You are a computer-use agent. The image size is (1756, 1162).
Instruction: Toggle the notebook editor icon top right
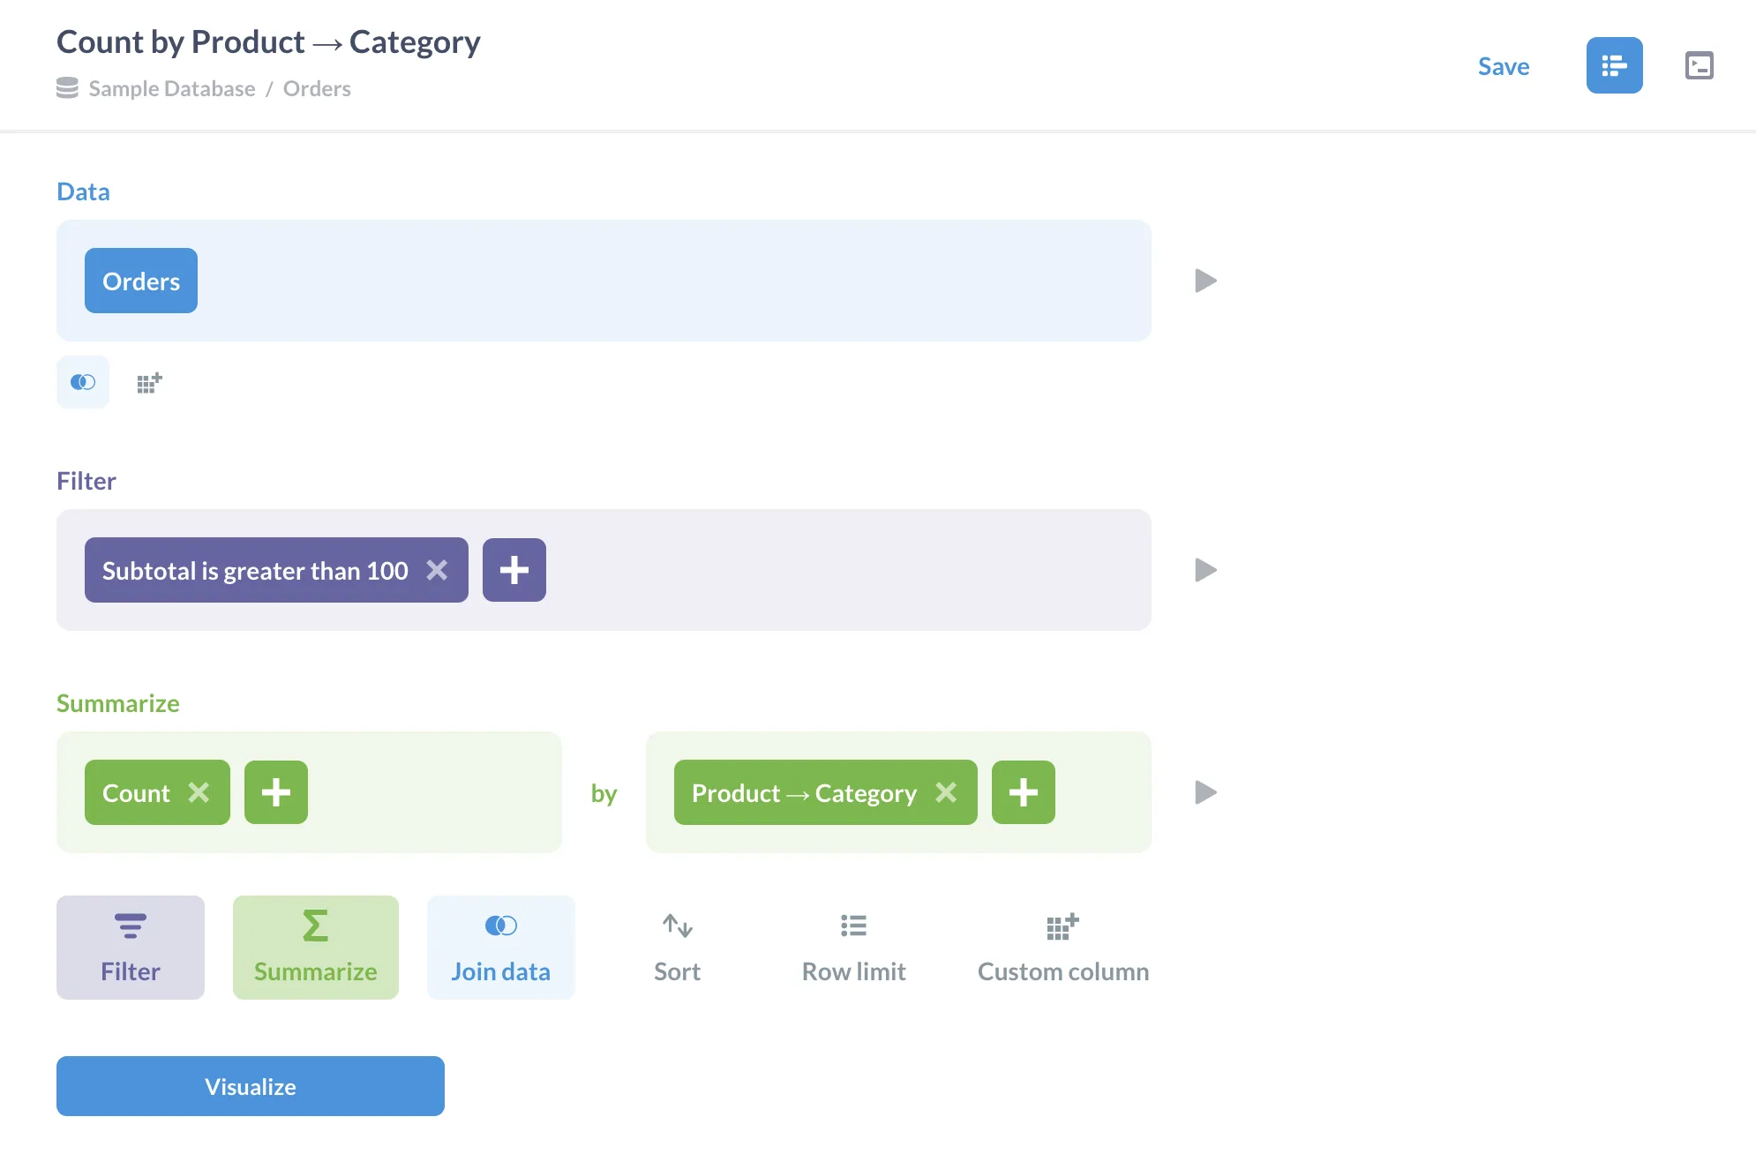point(1614,65)
